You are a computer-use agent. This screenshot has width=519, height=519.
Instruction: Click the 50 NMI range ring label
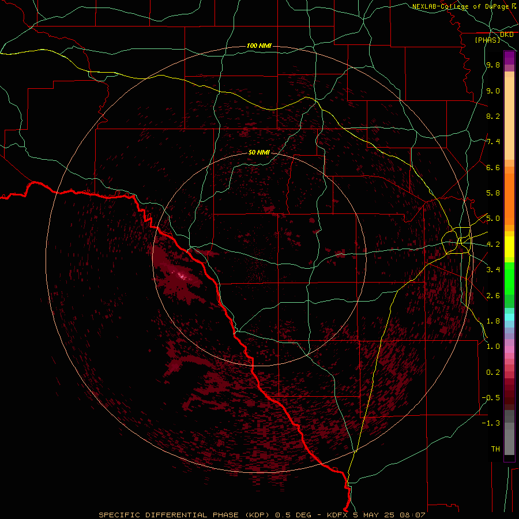[x=259, y=153]
